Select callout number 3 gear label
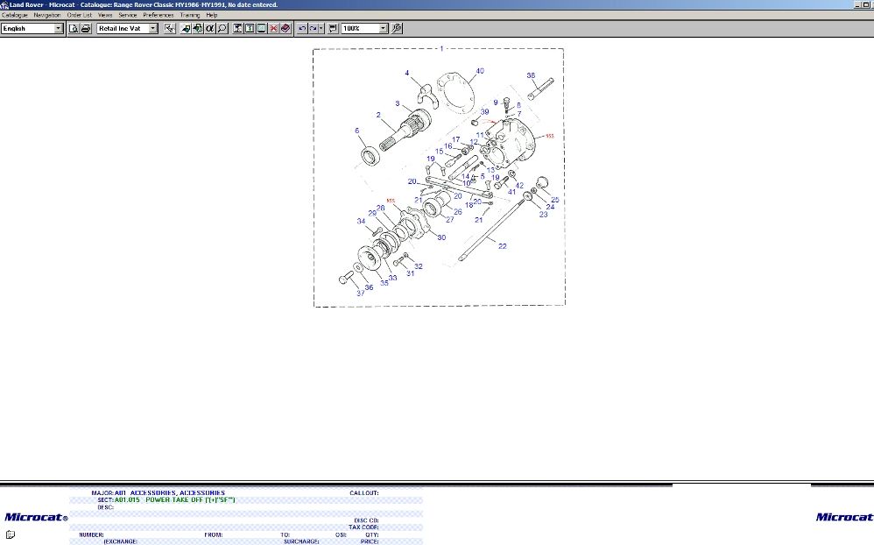 click(398, 103)
